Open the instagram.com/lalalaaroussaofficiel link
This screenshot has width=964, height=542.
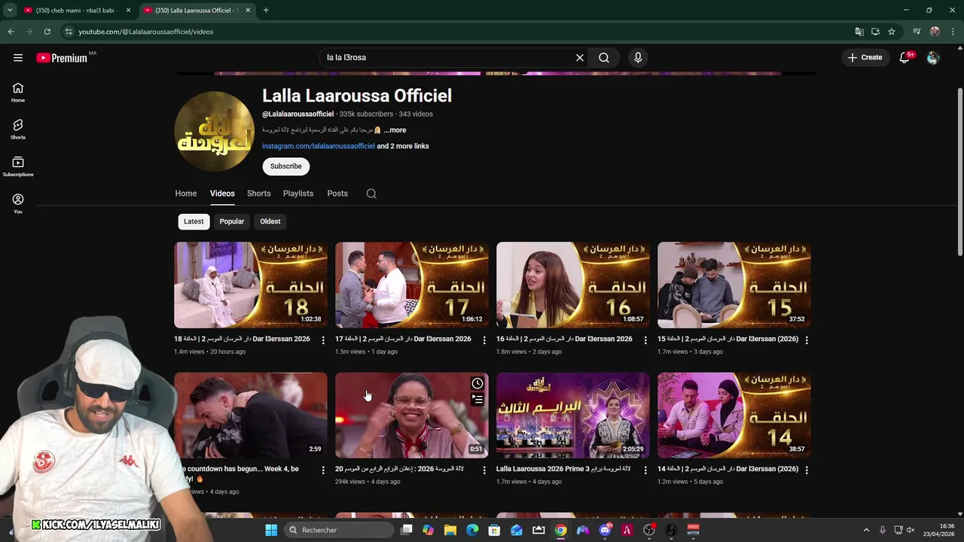point(318,146)
